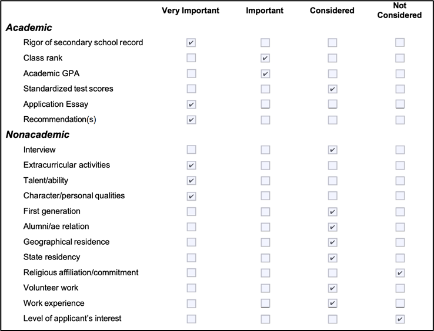Viewport: 434px width, 331px height.
Task: Check Not Considered for State residency
Action: pyautogui.click(x=400, y=258)
